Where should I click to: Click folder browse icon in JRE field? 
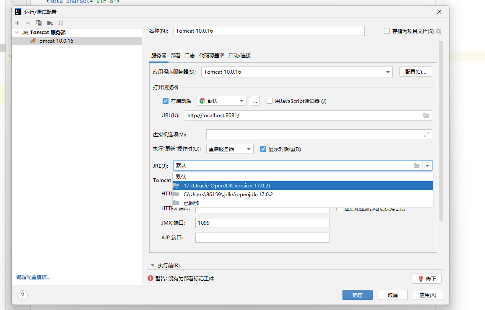[417, 166]
